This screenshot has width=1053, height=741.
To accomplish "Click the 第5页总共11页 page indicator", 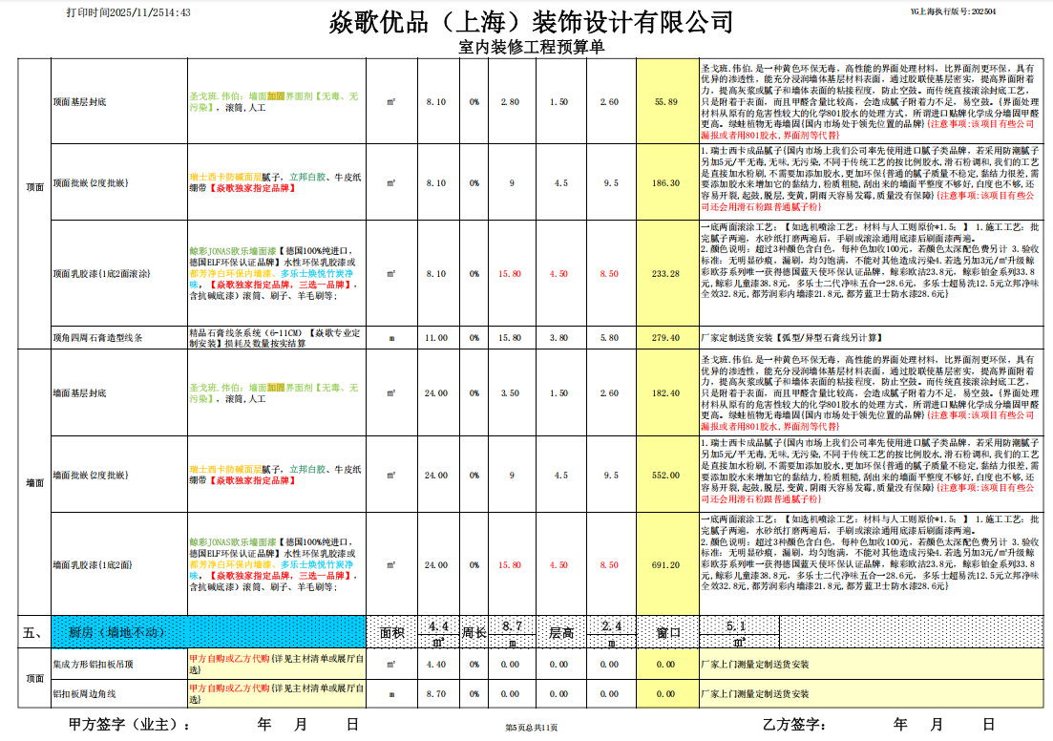I will click(x=531, y=729).
